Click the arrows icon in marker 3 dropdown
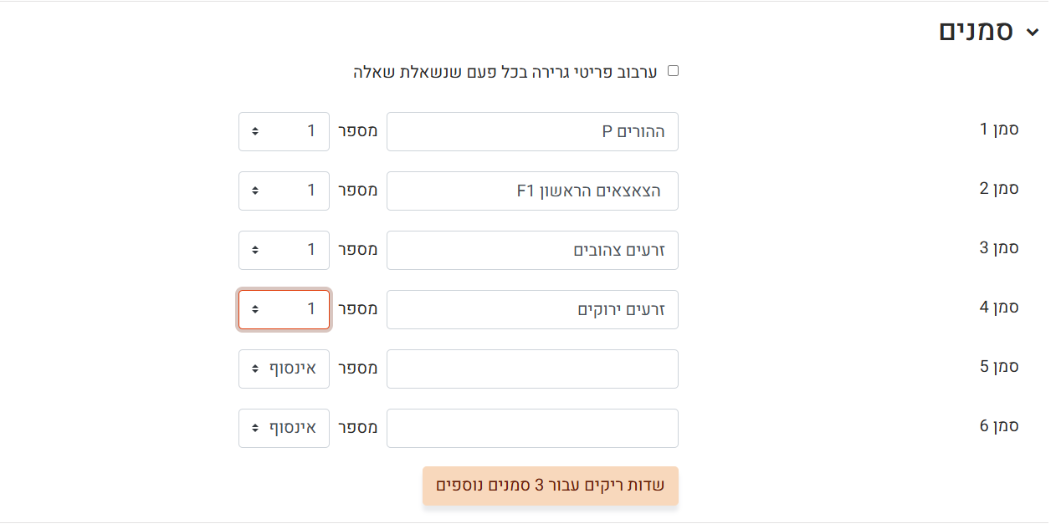This screenshot has height=529, width=1061. coord(255,251)
